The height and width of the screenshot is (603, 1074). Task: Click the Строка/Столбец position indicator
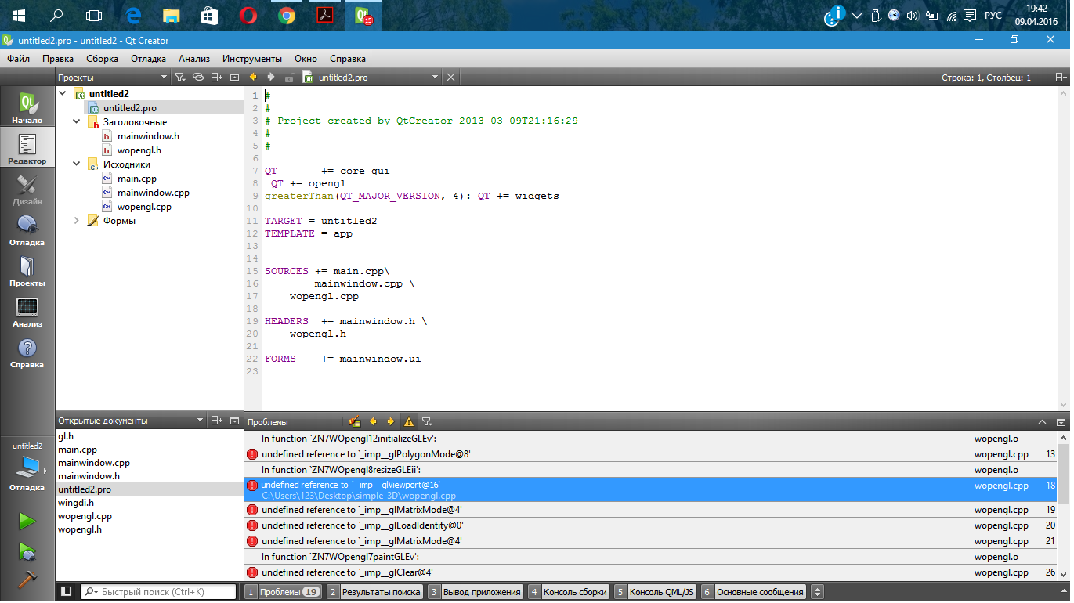pyautogui.click(x=986, y=78)
